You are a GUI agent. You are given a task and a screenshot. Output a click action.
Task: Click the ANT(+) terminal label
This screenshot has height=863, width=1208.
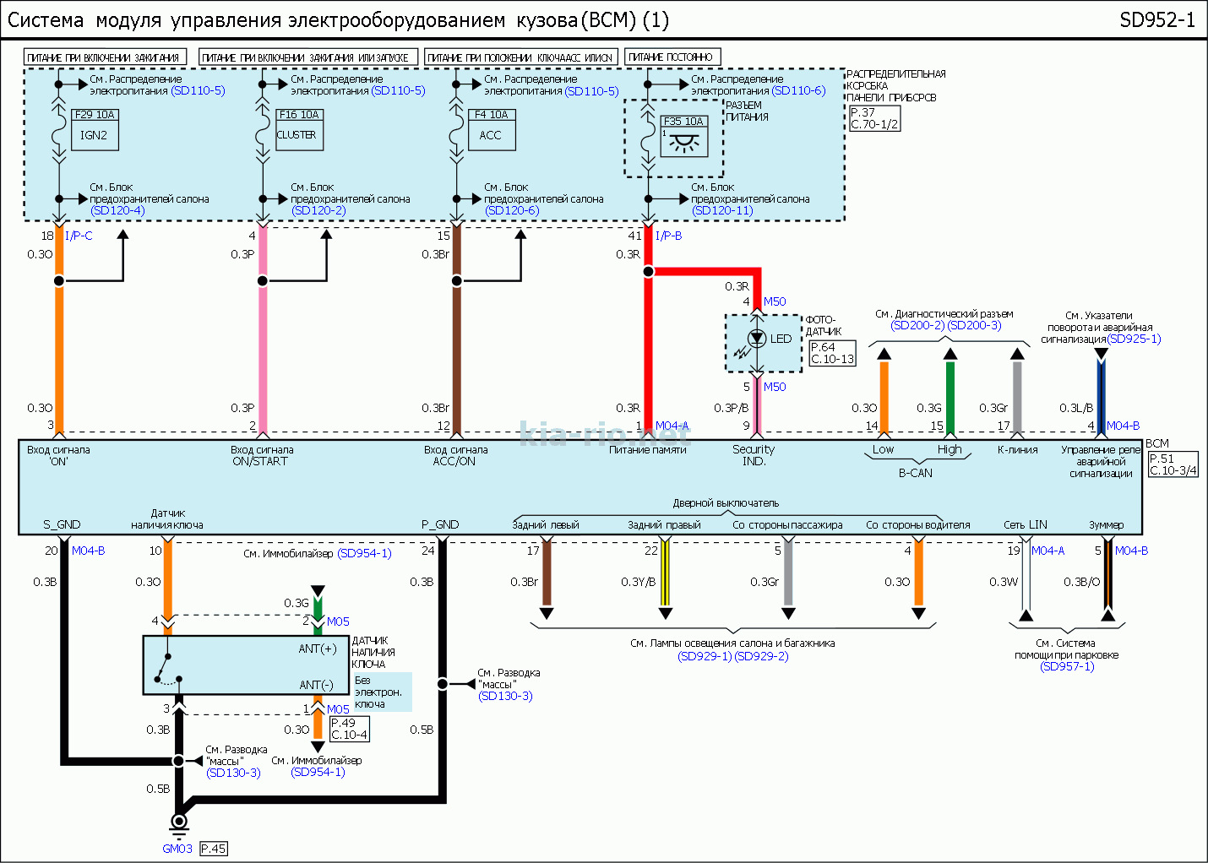click(318, 649)
